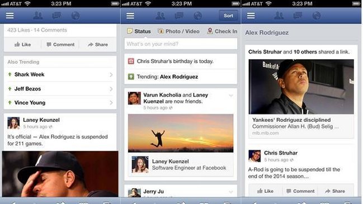Select the Photo / Video tab

(178, 31)
